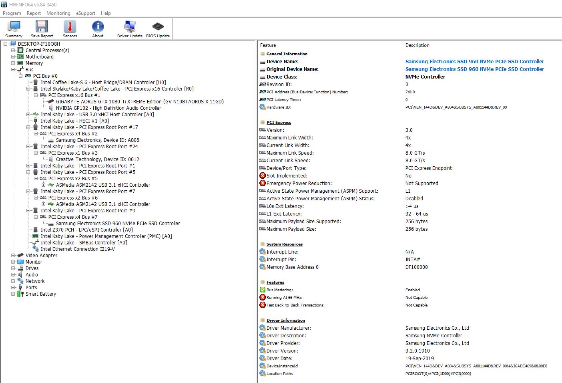Open the Help menu

106,13
